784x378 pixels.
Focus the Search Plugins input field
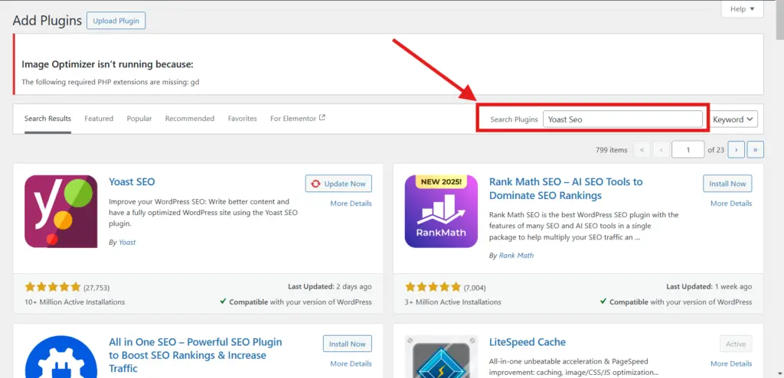pos(622,119)
